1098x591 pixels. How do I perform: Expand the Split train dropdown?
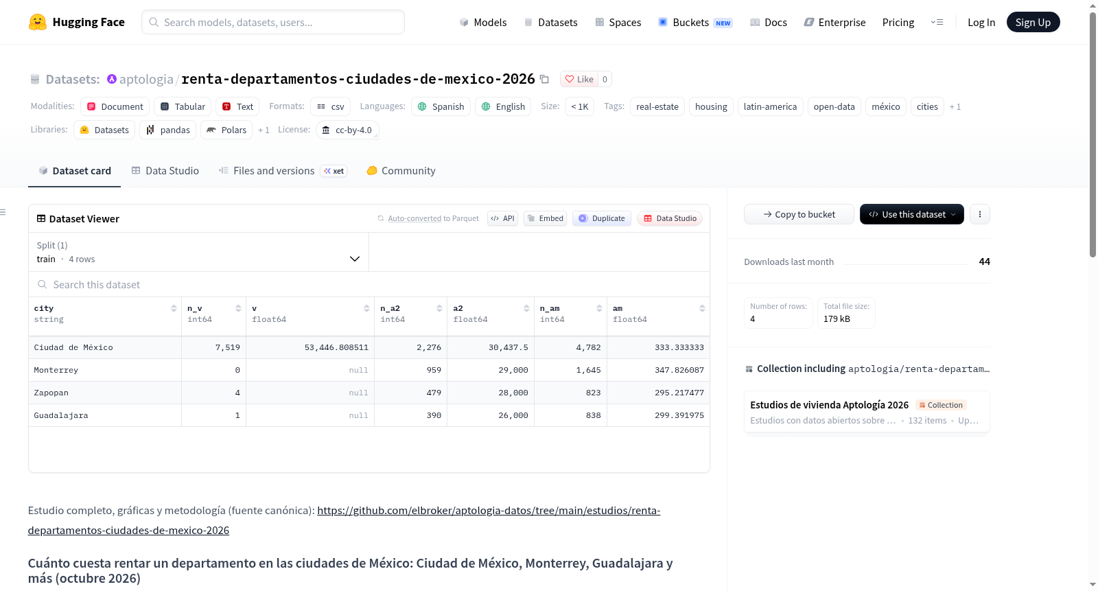(198, 252)
